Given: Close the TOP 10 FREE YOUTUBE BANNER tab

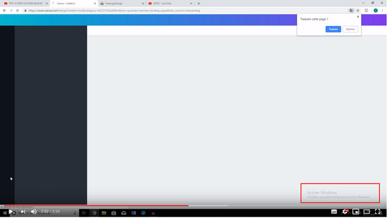Looking at the screenshot, I should pyautogui.click(x=47, y=4).
